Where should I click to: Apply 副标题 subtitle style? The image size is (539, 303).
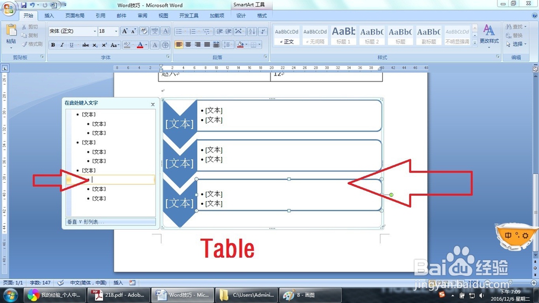tap(429, 36)
